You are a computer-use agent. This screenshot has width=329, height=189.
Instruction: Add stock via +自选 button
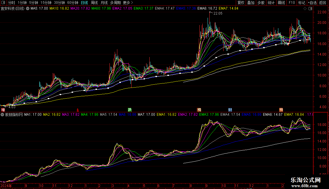pos(312,3)
